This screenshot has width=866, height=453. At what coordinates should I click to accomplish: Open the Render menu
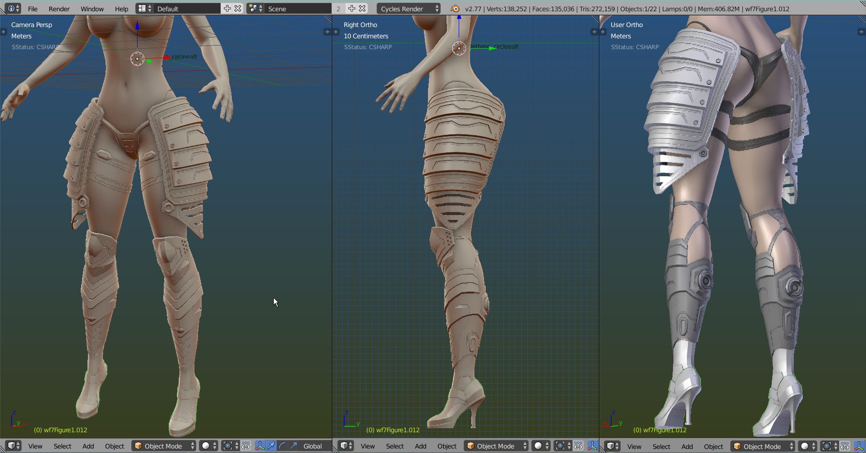(x=59, y=9)
